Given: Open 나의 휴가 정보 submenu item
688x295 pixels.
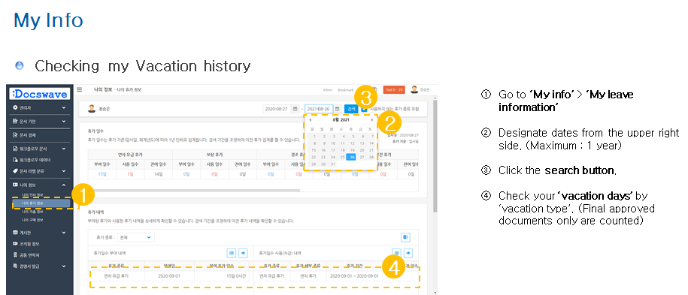Looking at the screenshot, I should [x=41, y=203].
